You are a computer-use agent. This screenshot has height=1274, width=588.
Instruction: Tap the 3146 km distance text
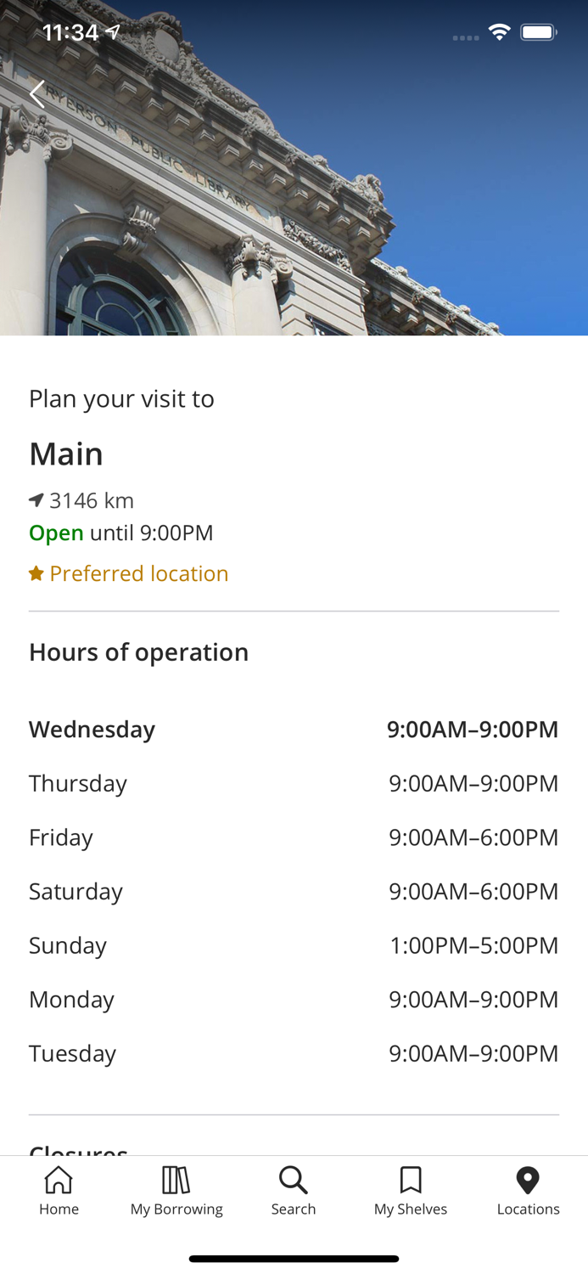(x=92, y=500)
